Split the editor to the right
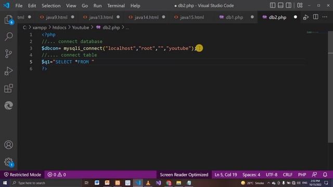333x187 pixels. tap(316, 17)
